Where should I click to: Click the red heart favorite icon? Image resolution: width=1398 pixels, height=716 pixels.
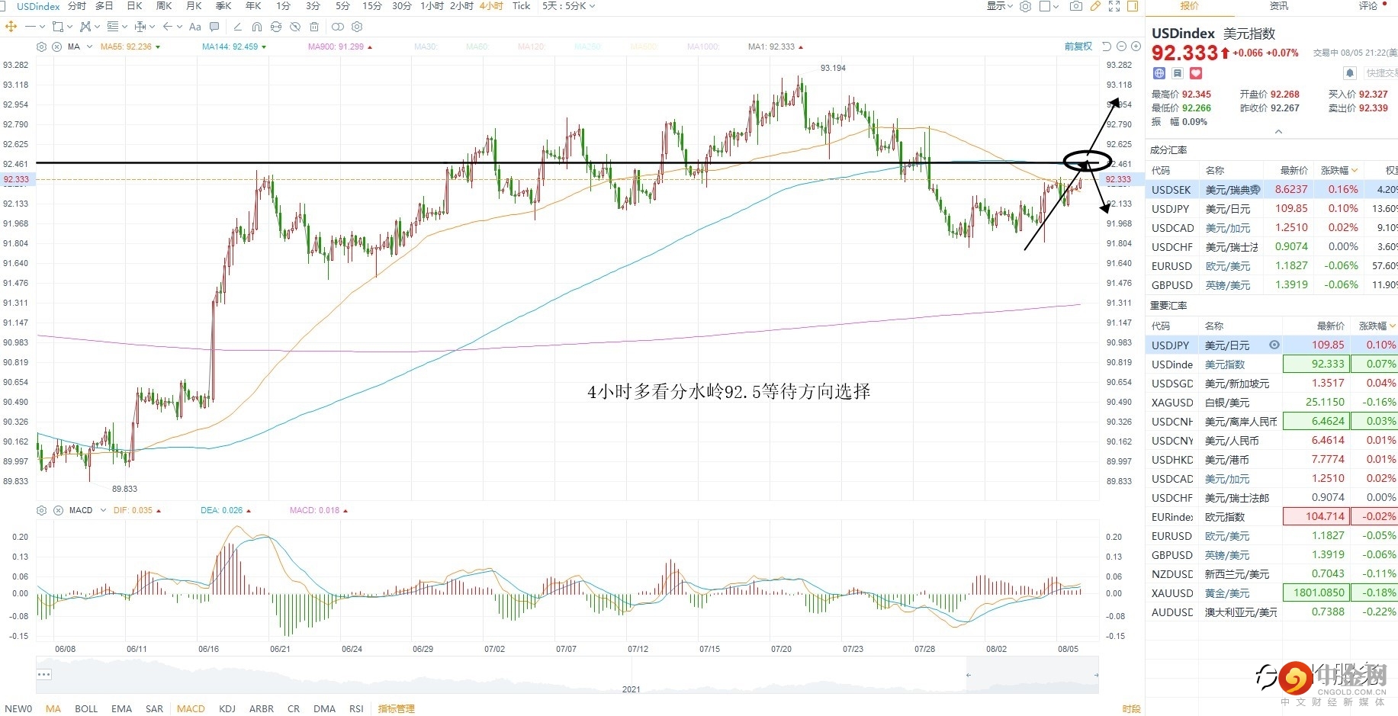(1196, 73)
